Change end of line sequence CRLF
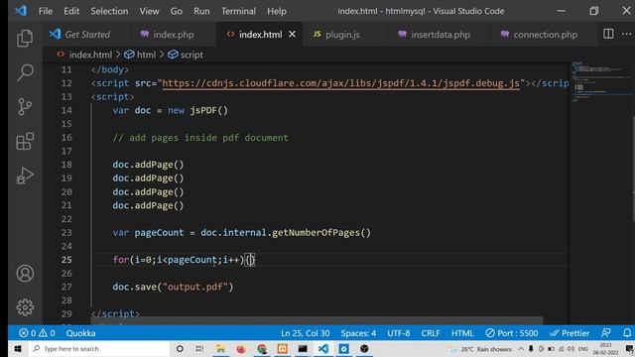Screen dimensions: 635x357 430,333
